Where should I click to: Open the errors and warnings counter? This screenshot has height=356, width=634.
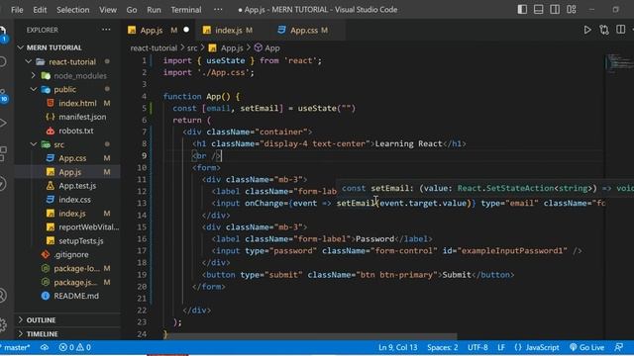click(75, 347)
